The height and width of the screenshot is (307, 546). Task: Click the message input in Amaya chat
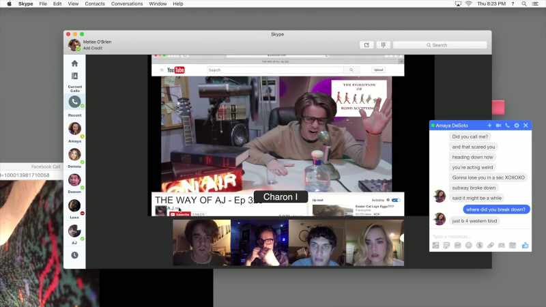480,236
